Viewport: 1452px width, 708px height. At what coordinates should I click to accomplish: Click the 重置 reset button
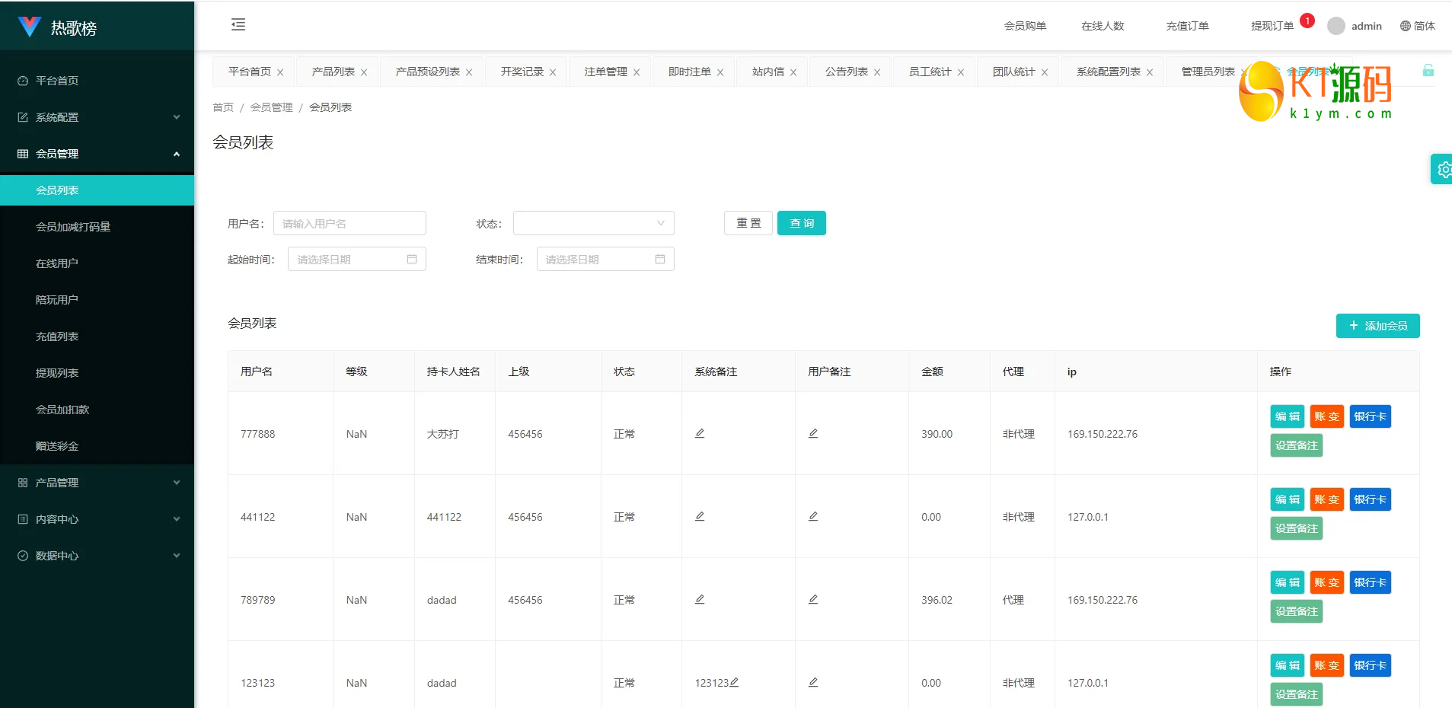click(748, 223)
